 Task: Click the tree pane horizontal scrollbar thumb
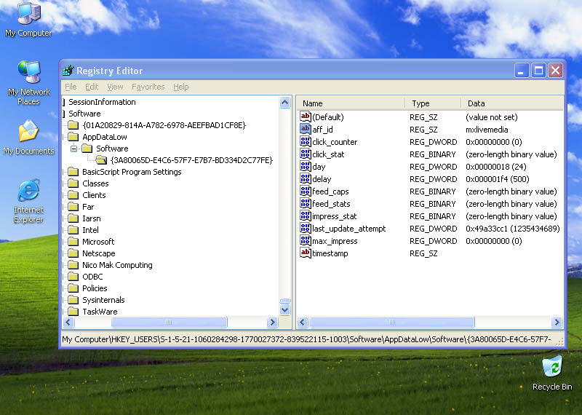[169, 322]
